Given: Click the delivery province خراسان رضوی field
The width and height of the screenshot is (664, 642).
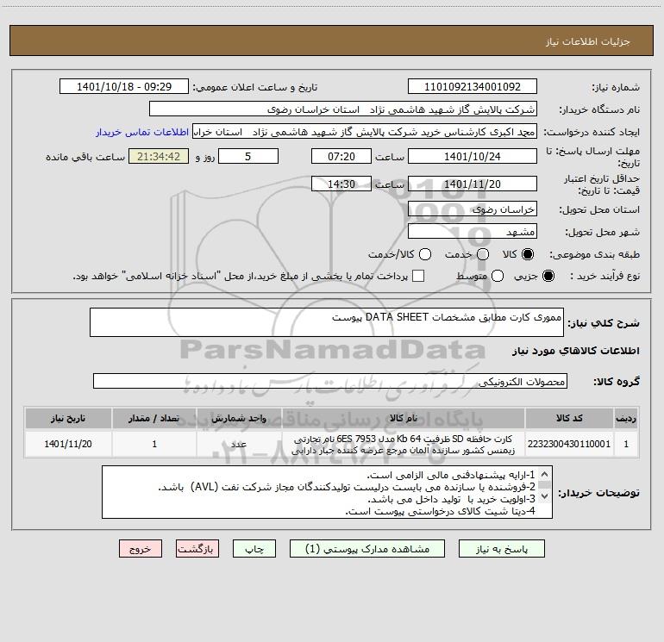Looking at the screenshot, I should 473,209.
